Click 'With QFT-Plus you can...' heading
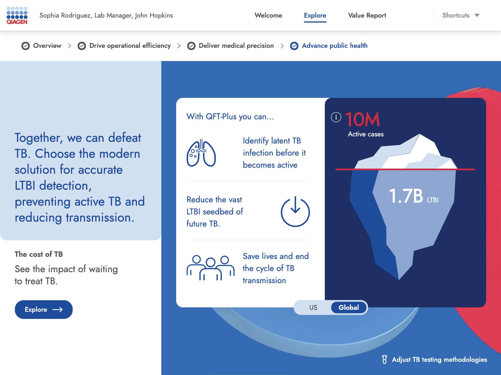This screenshot has height=375, width=501. pyautogui.click(x=230, y=117)
